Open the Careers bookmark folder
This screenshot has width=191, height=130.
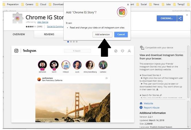(27, 4)
